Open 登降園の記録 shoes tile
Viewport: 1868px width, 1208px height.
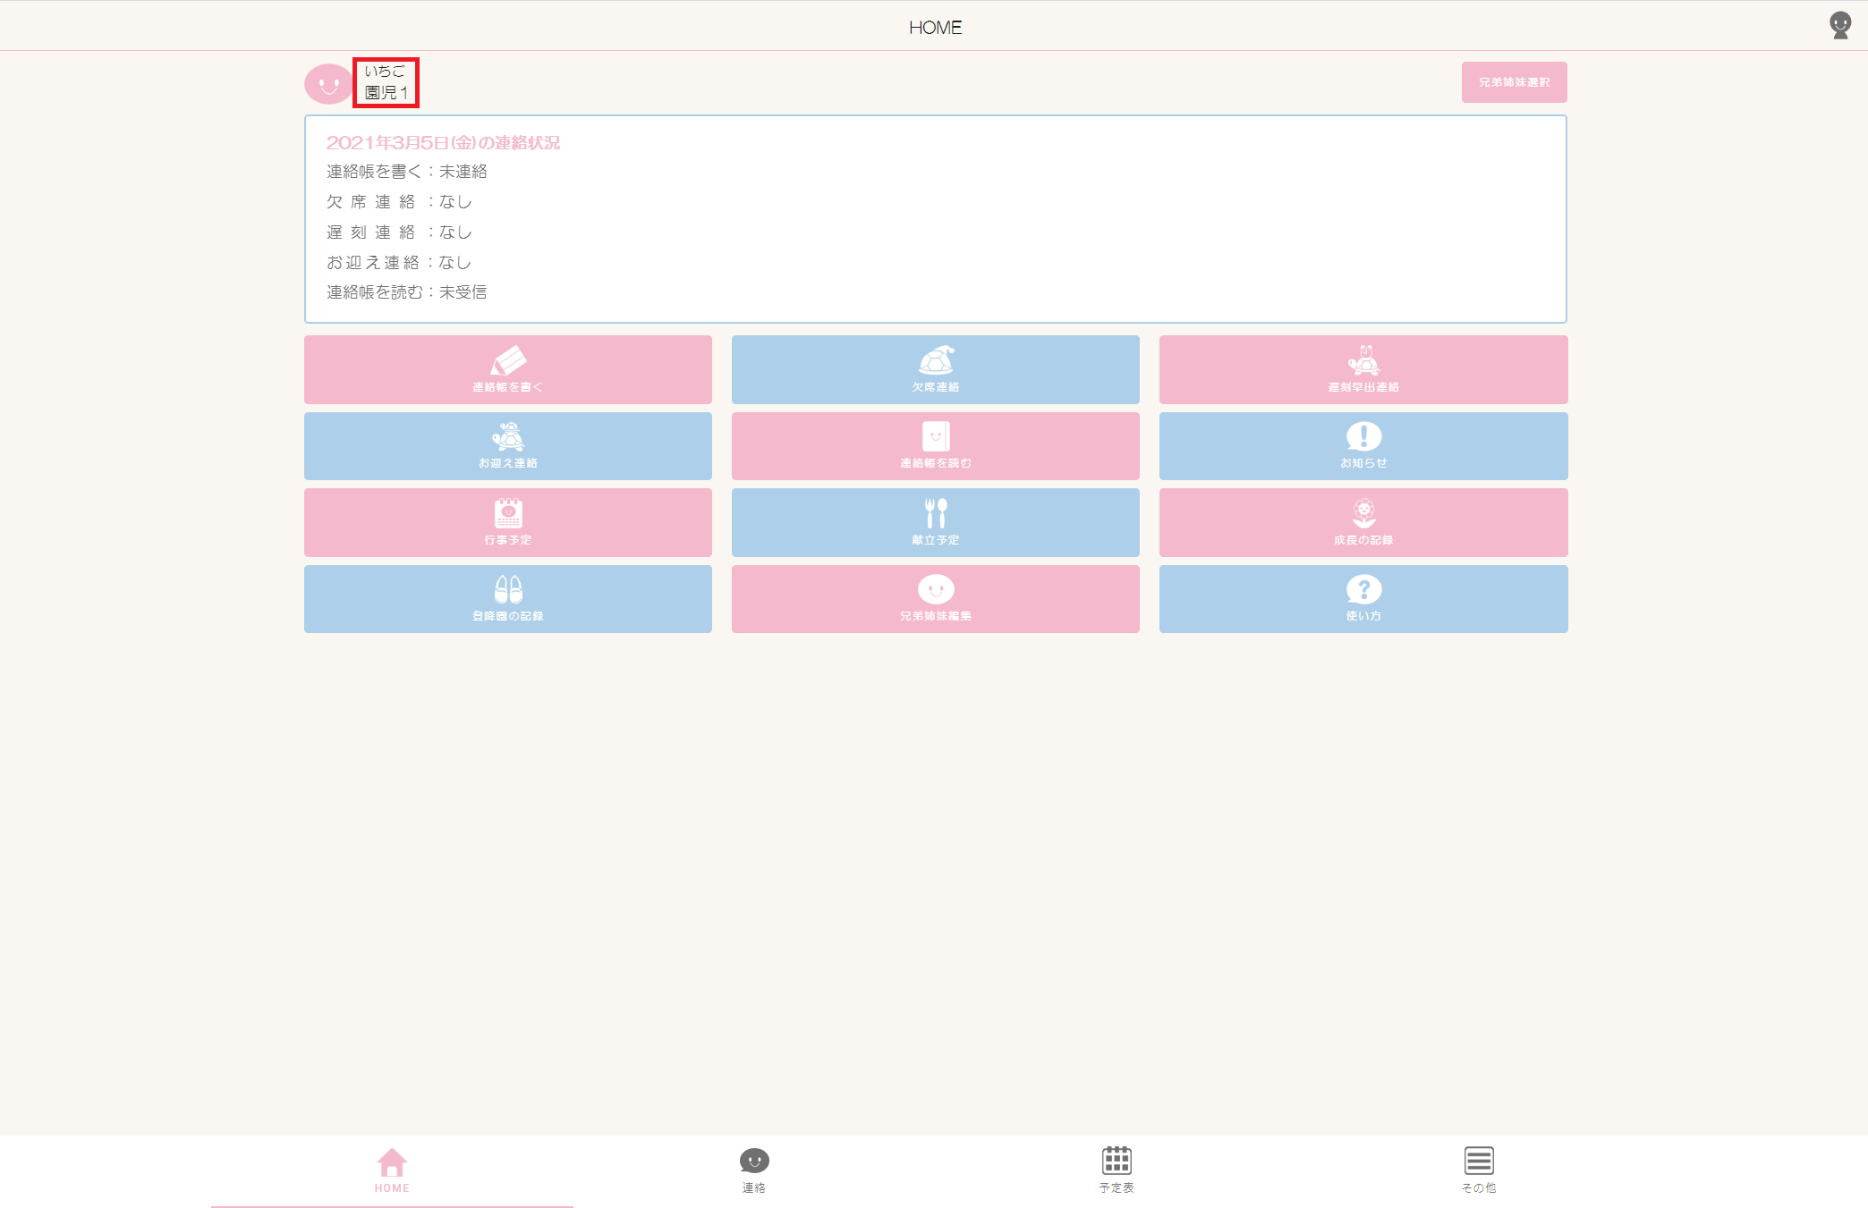pos(507,599)
